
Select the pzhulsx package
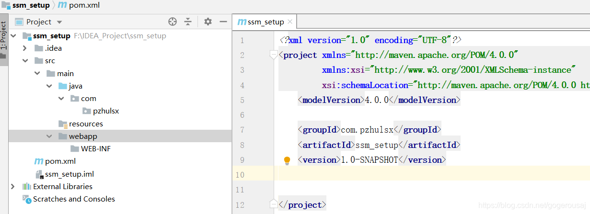pyautogui.click(x=106, y=111)
